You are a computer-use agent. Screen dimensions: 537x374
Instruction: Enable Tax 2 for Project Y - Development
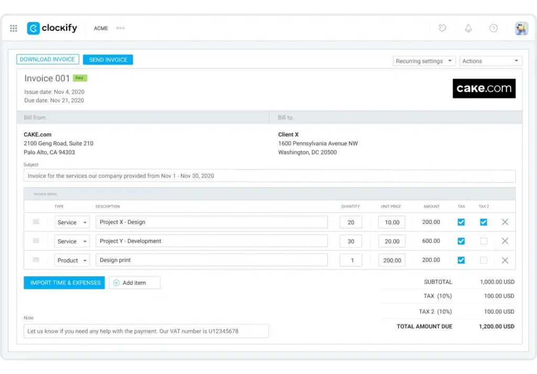tap(484, 241)
